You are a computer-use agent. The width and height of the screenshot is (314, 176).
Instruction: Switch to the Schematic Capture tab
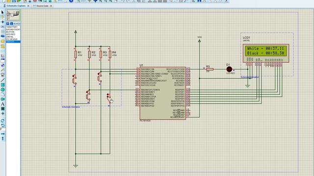tap(16, 6)
